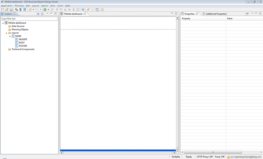Click the Ready status bar entry

pos(189,157)
